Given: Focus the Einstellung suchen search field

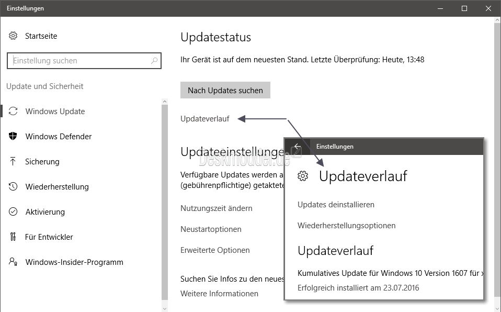Looking at the screenshot, I should pos(84,61).
